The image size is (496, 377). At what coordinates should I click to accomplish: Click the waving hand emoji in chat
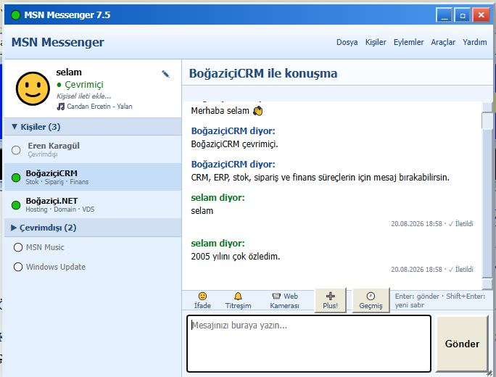tap(258, 111)
